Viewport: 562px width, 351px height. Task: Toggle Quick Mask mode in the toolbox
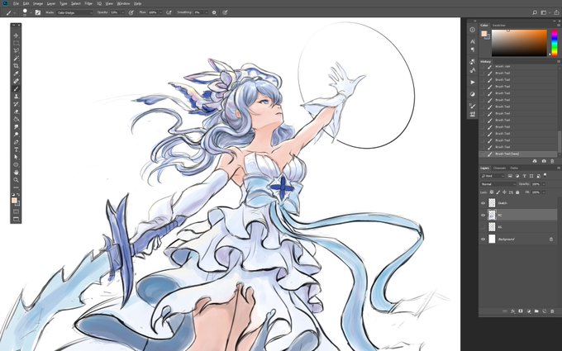[x=16, y=211]
